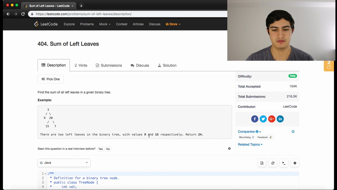
Task: Open a new browser tab with plus
Action: pyautogui.click(x=81, y=6)
